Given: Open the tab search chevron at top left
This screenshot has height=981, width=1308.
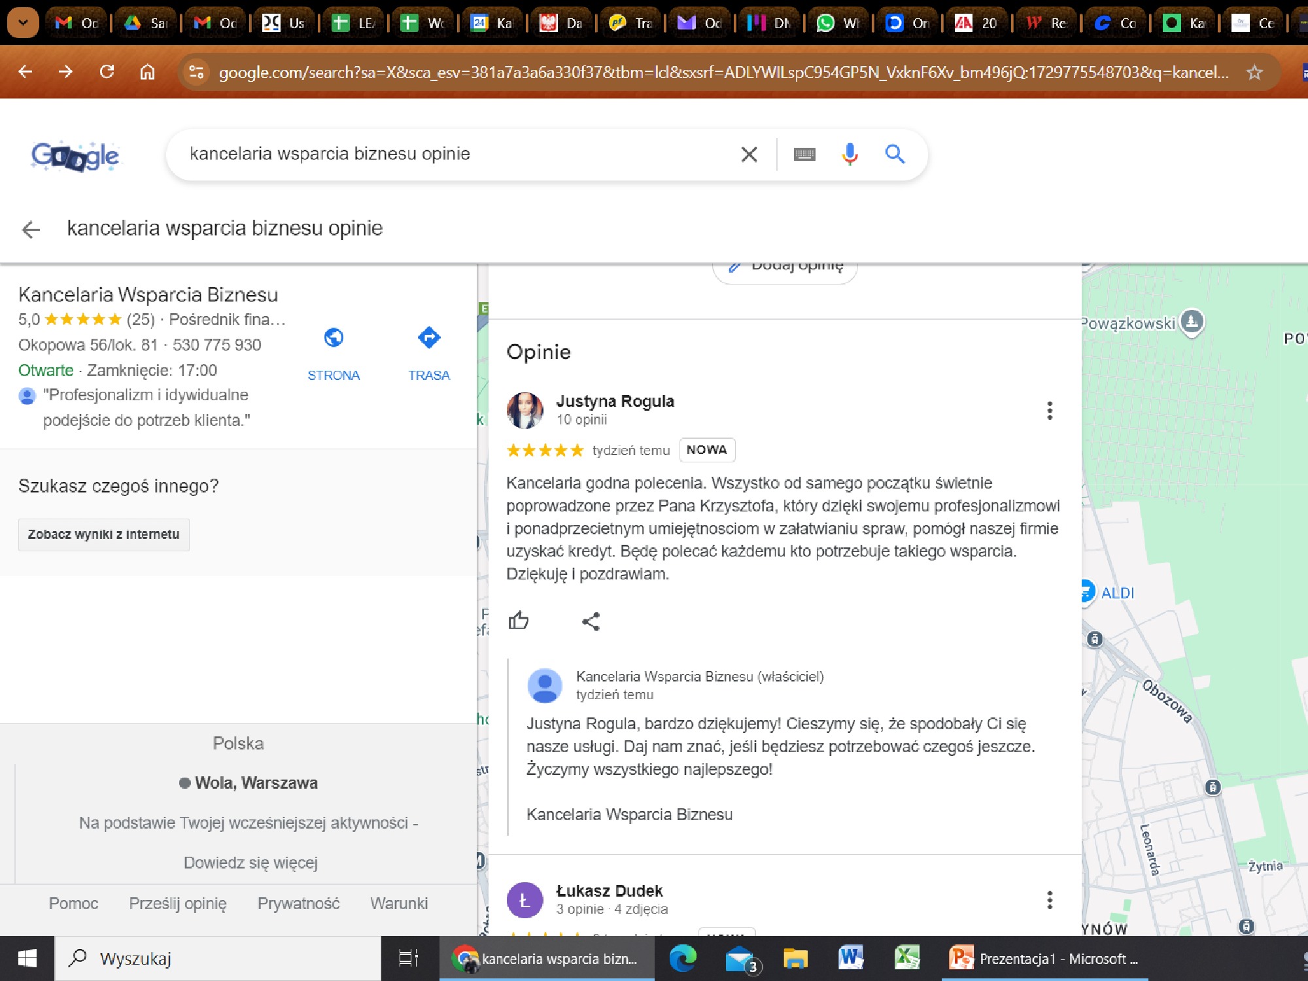Looking at the screenshot, I should [x=23, y=23].
